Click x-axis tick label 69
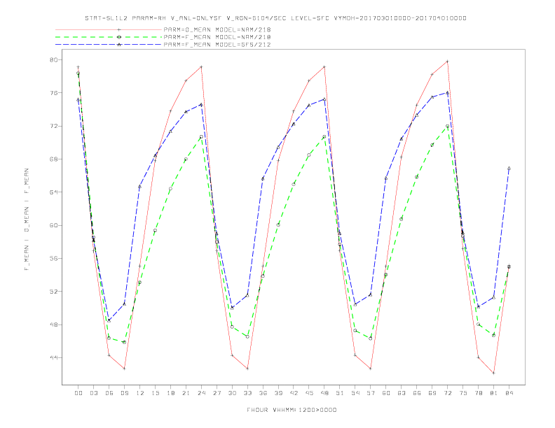 [432, 393]
